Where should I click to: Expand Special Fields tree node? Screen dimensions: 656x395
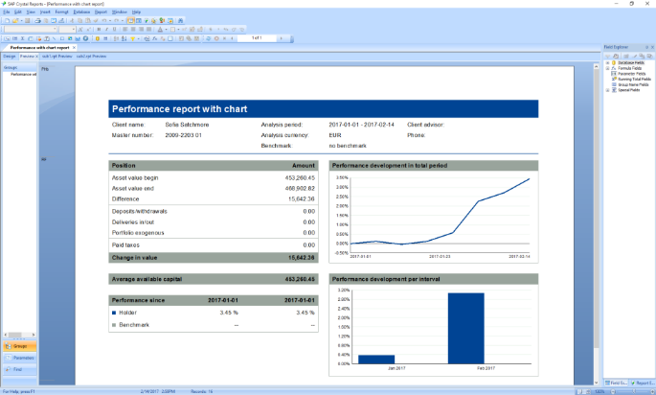tap(606, 90)
